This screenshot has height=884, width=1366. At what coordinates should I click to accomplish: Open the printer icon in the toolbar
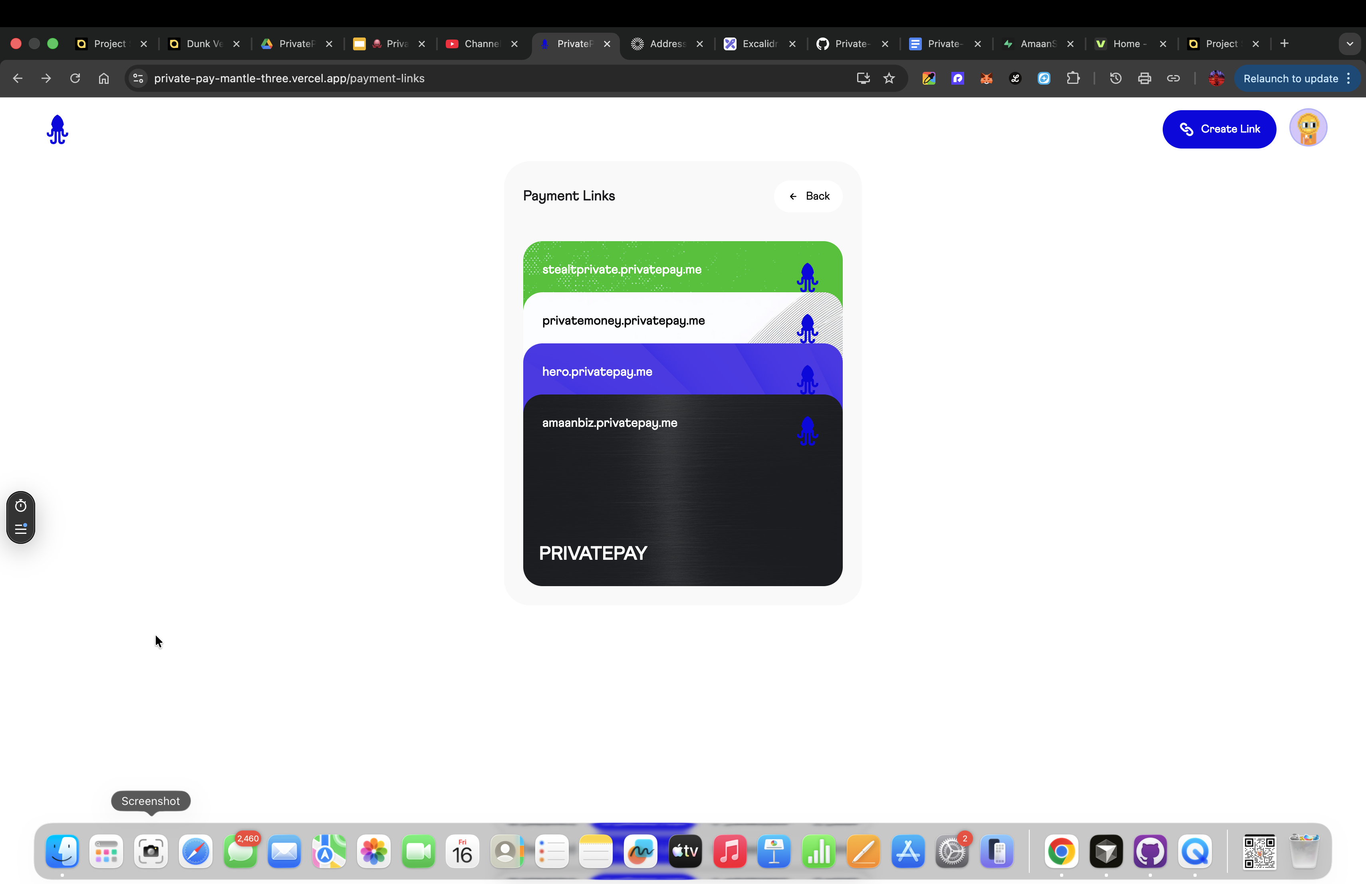[1144, 79]
